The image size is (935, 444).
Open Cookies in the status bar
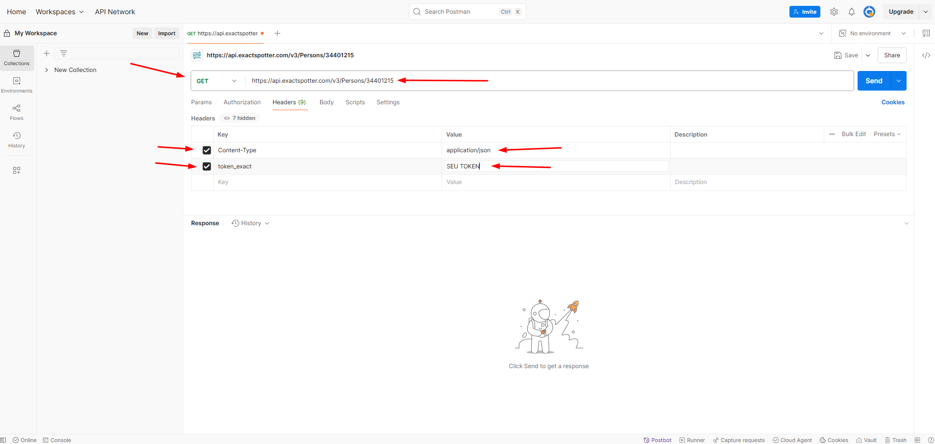pos(834,440)
